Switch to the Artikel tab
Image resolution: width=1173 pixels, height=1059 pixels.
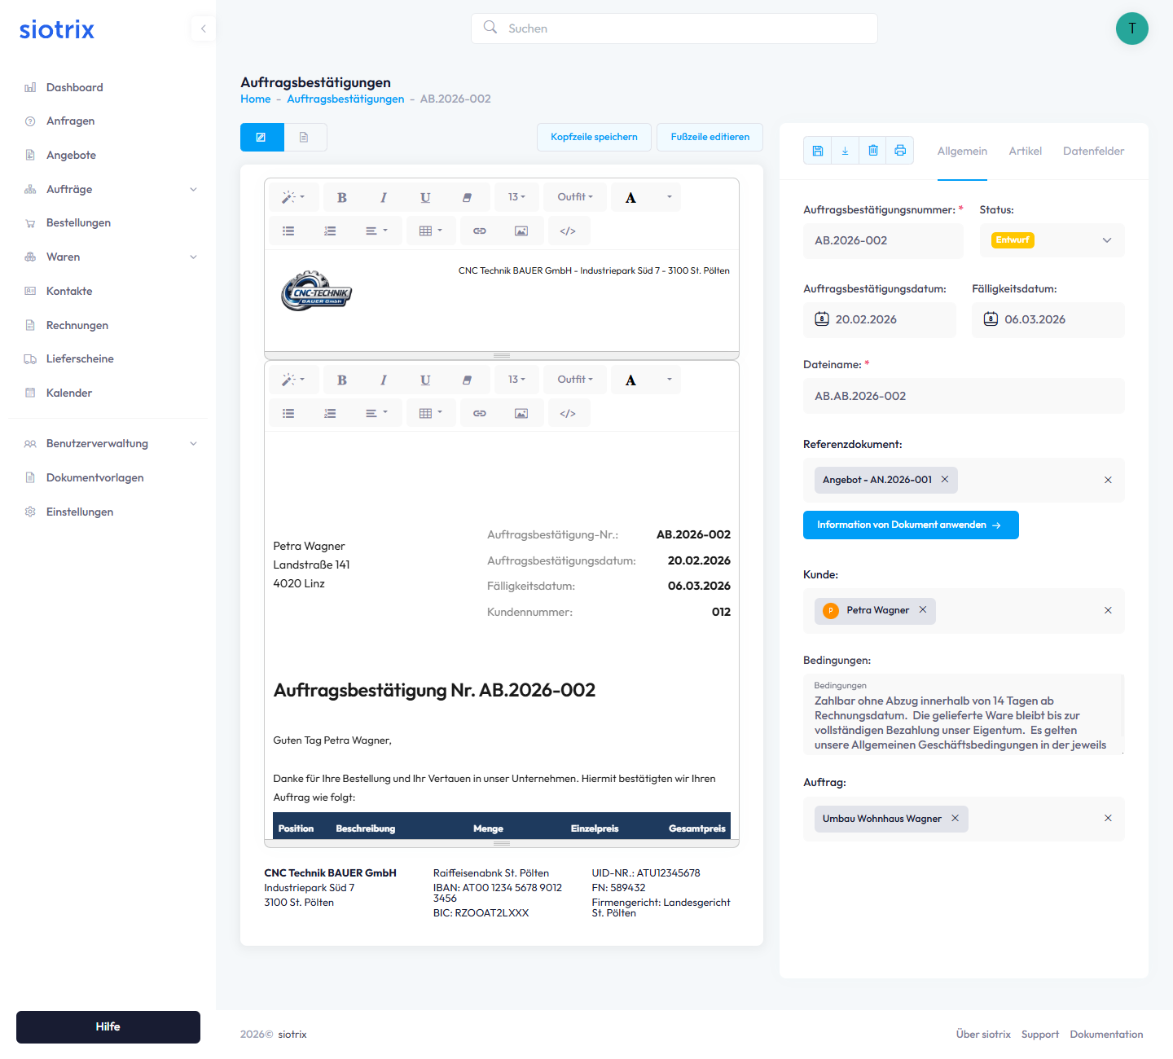pyautogui.click(x=1025, y=152)
